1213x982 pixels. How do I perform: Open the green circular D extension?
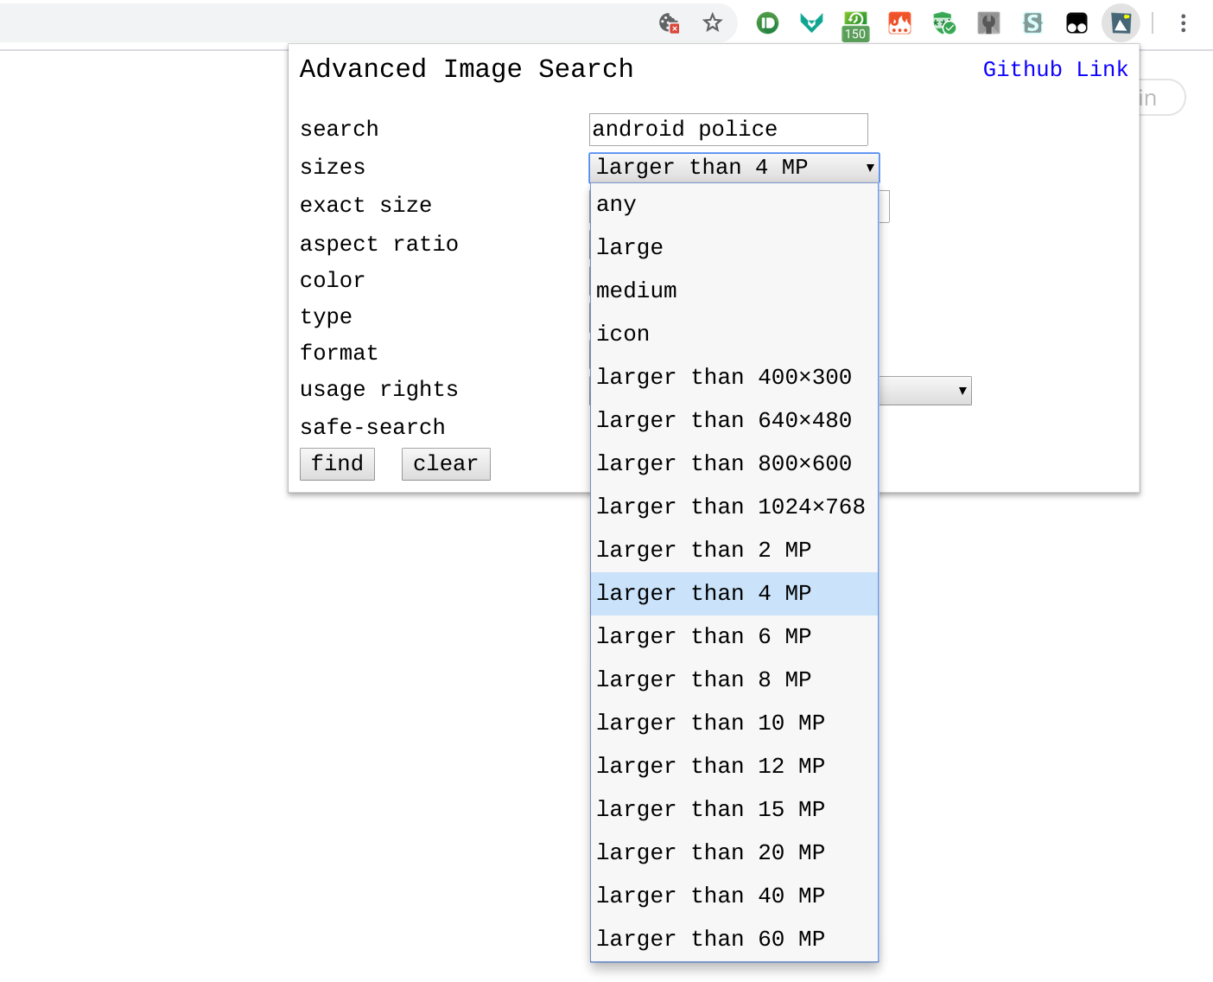click(767, 23)
